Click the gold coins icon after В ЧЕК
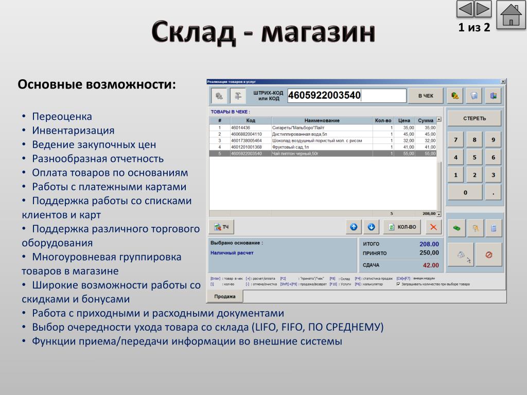Viewport: 527px width, 395px height. 455,96
